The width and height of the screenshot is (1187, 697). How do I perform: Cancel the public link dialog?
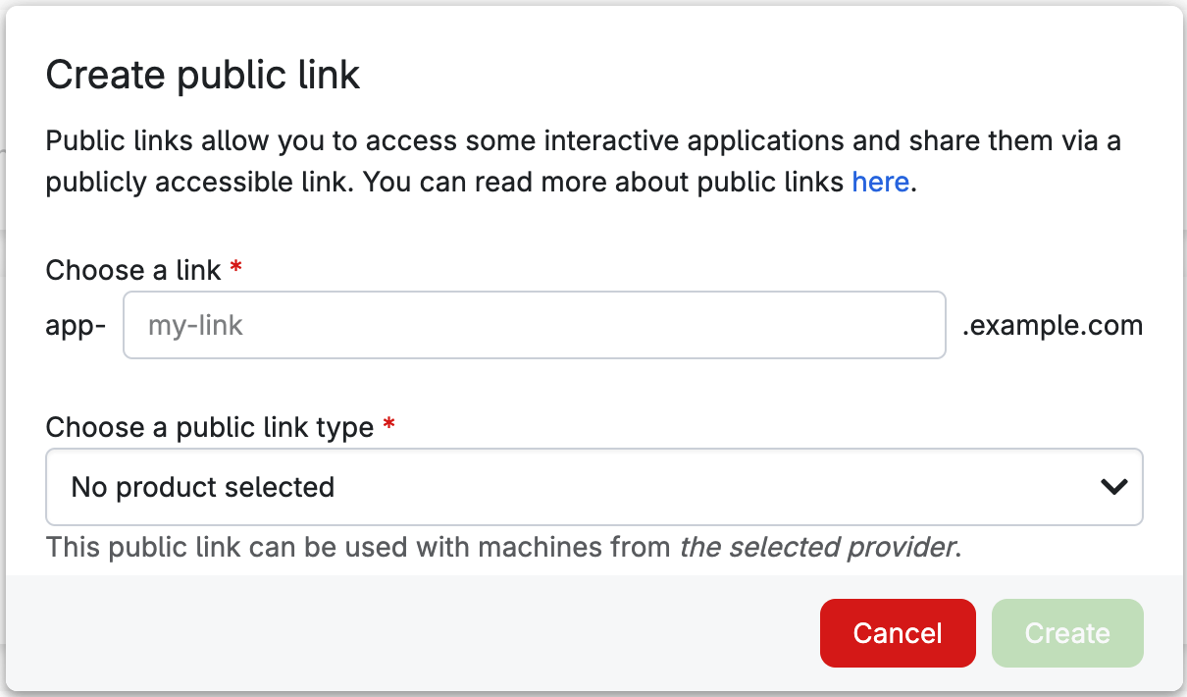[898, 633]
